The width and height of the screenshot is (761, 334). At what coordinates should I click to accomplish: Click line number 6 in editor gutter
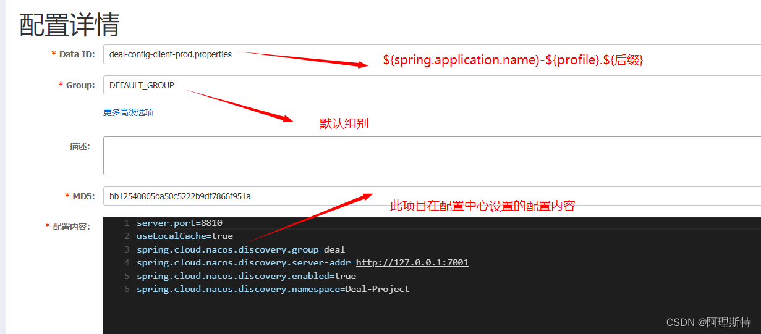tap(127, 289)
